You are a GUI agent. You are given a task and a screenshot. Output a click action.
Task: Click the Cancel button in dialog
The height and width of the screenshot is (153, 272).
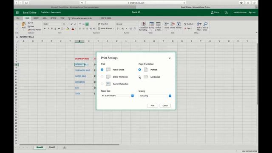(165, 105)
